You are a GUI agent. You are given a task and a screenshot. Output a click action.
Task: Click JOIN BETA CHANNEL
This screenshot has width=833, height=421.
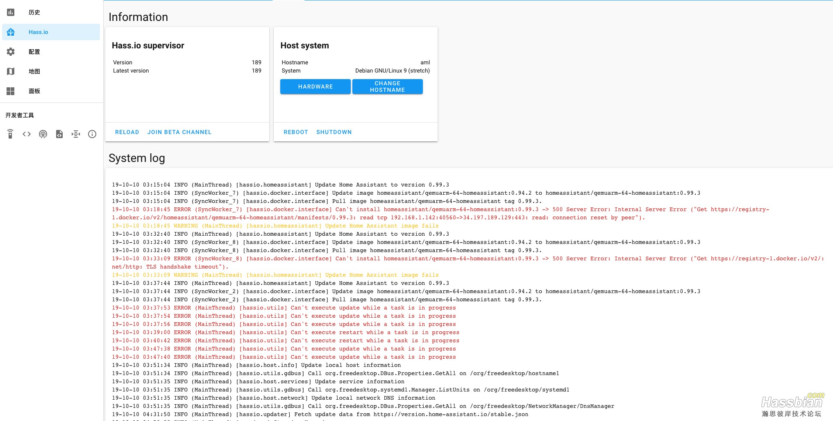coord(179,132)
